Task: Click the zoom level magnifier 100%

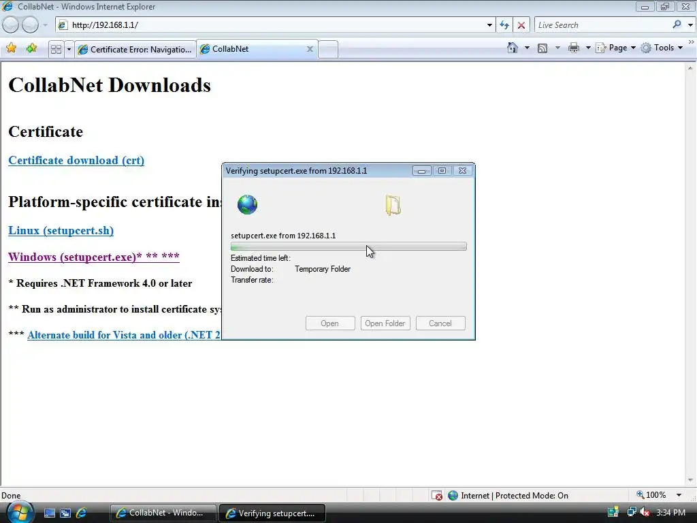Action: [651, 495]
